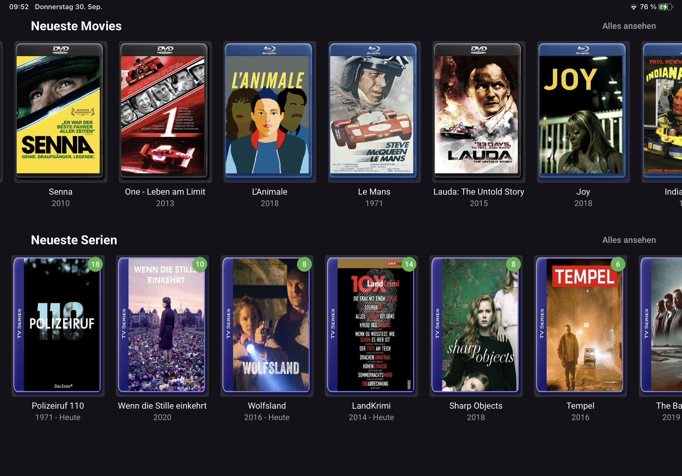Select the LandKrimi title text
The height and width of the screenshot is (476, 682).
pyautogui.click(x=372, y=406)
